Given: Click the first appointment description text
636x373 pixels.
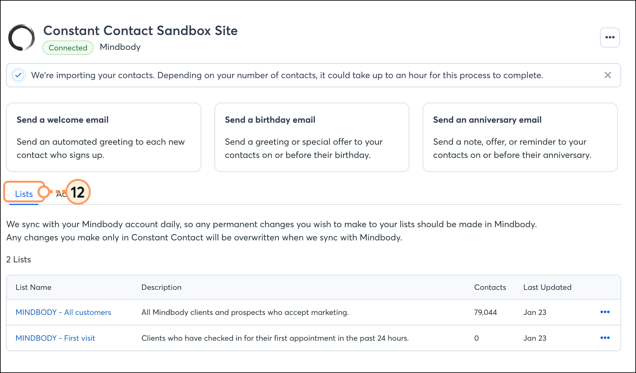Looking at the screenshot, I should (x=275, y=338).
